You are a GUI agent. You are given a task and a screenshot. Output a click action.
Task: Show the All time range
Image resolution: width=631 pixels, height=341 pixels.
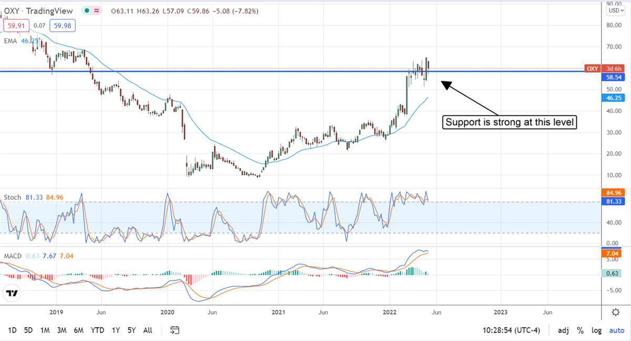click(x=148, y=330)
